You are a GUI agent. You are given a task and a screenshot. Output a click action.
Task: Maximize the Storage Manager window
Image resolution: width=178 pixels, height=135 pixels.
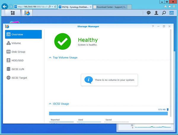coord(164,26)
